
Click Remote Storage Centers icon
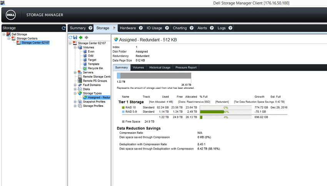click(80, 76)
